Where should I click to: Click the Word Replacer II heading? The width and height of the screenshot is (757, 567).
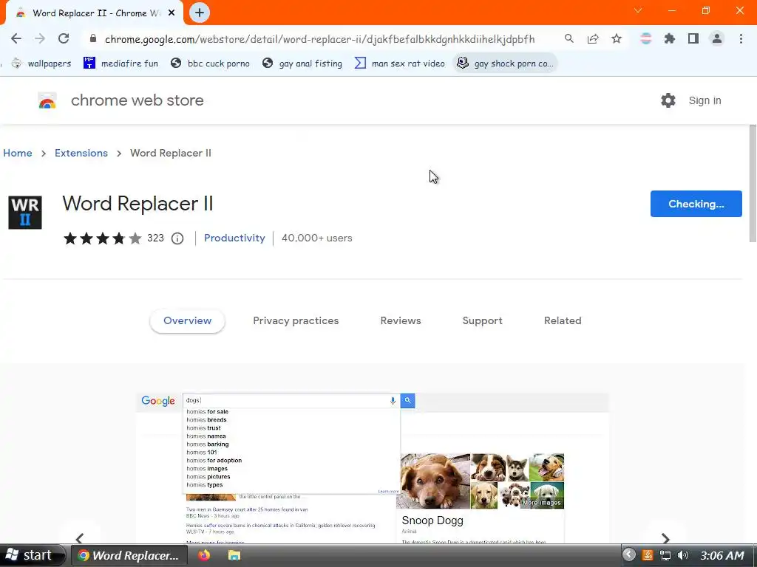[138, 204]
